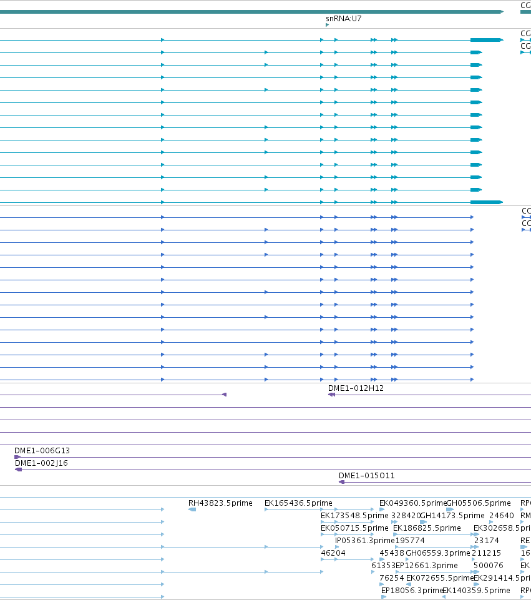
Task: Click the EST label RH43823.5prime
Action: (x=220, y=503)
